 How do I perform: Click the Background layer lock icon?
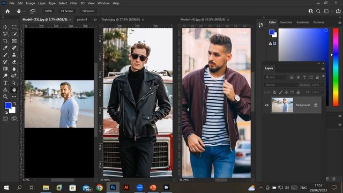[x=316, y=105]
